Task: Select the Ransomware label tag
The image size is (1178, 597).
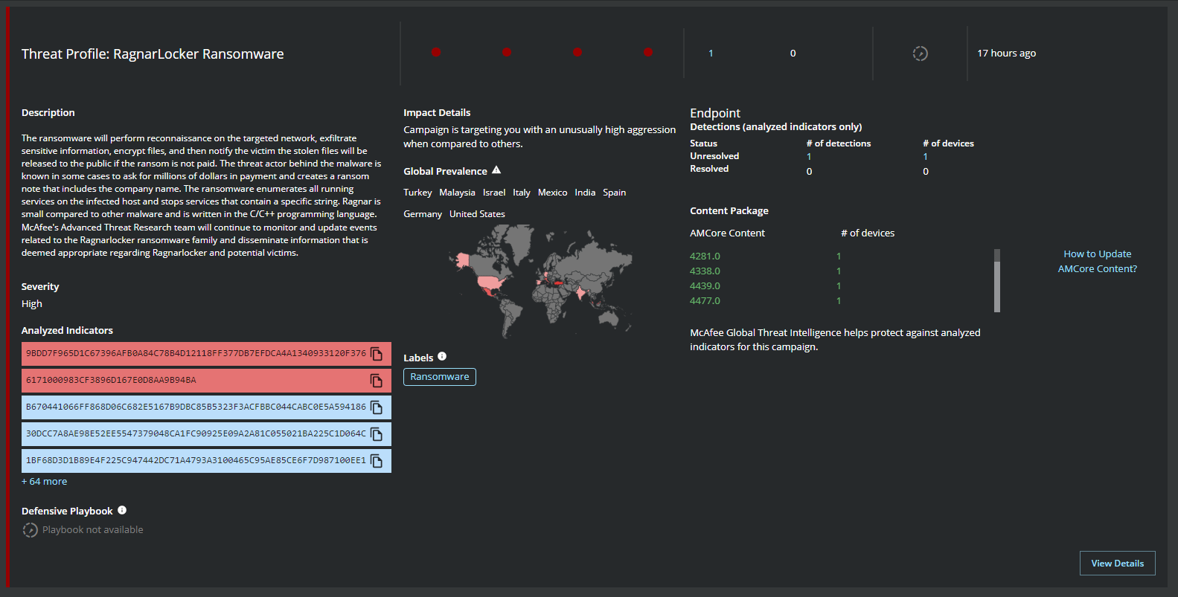Action: [440, 377]
